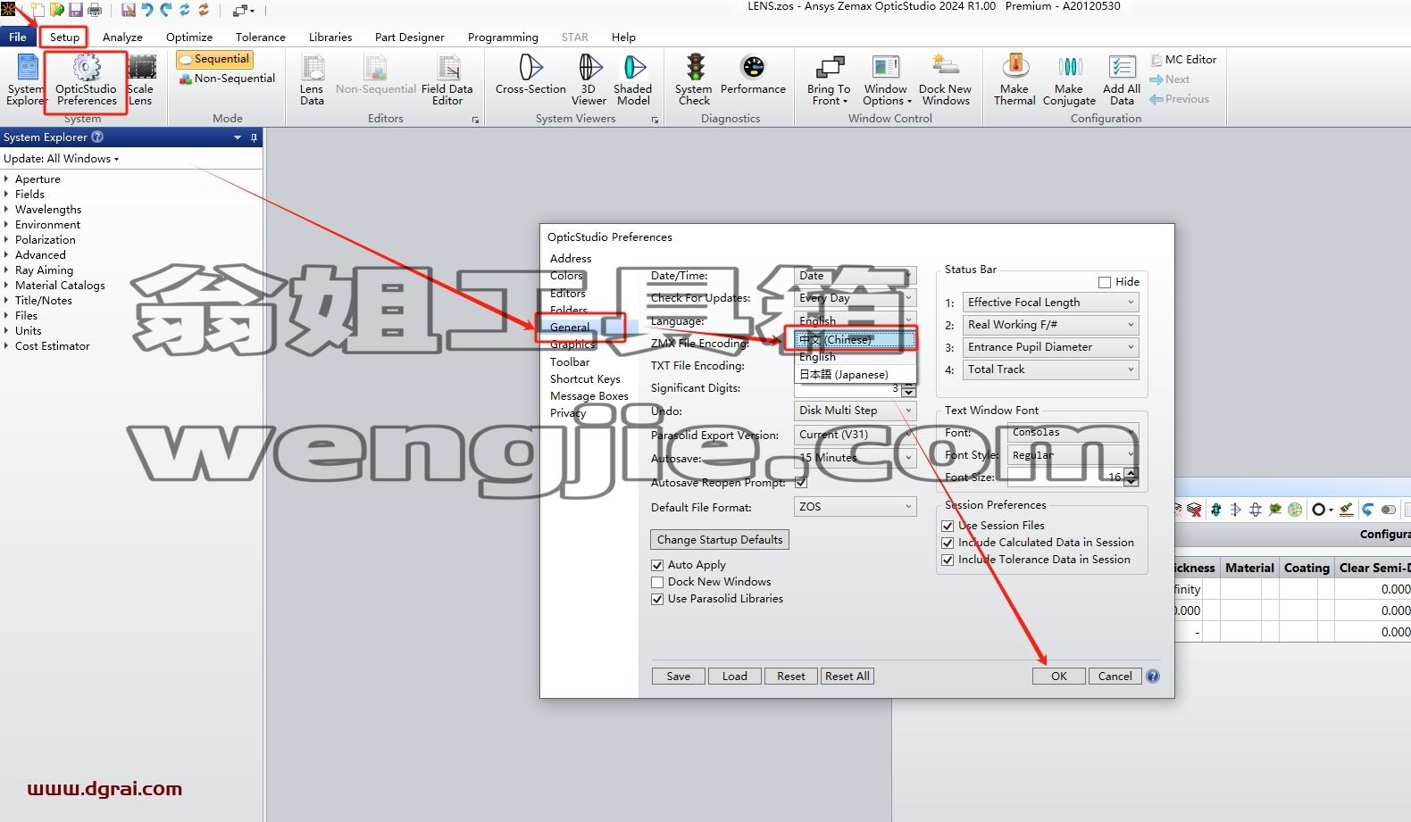The height and width of the screenshot is (822, 1411).
Task: Enable the Dock New Windows checkbox
Action: 657,582
